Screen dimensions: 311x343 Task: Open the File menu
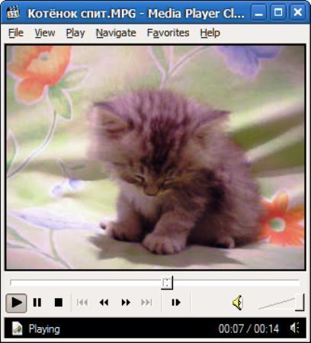(x=16, y=33)
